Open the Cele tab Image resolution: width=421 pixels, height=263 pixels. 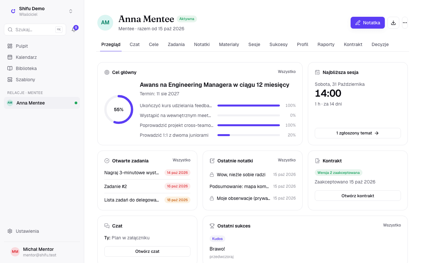pyautogui.click(x=154, y=44)
